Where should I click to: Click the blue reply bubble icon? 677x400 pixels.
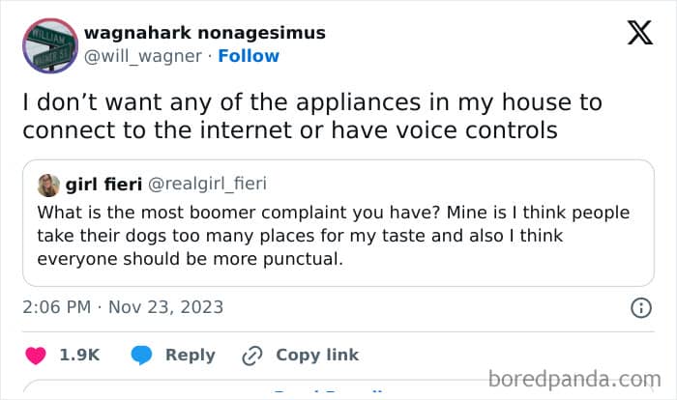click(141, 355)
